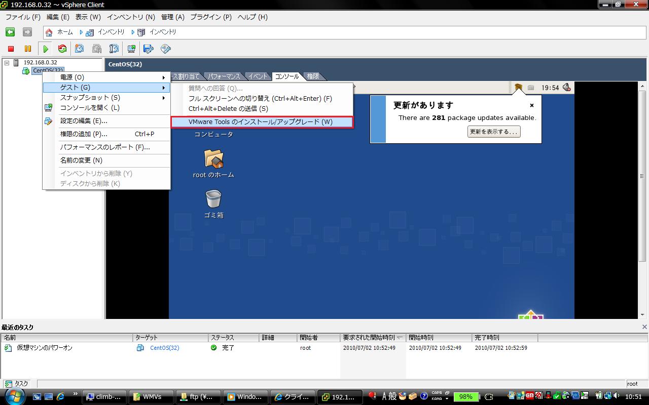This screenshot has width=649, height=405.
Task: Choose 名前の変更 (N) in context menu
Action: (106, 160)
